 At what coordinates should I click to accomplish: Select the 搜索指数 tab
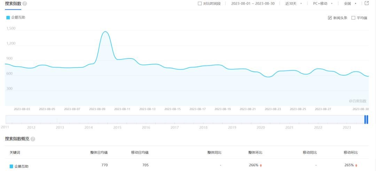click(x=13, y=3)
